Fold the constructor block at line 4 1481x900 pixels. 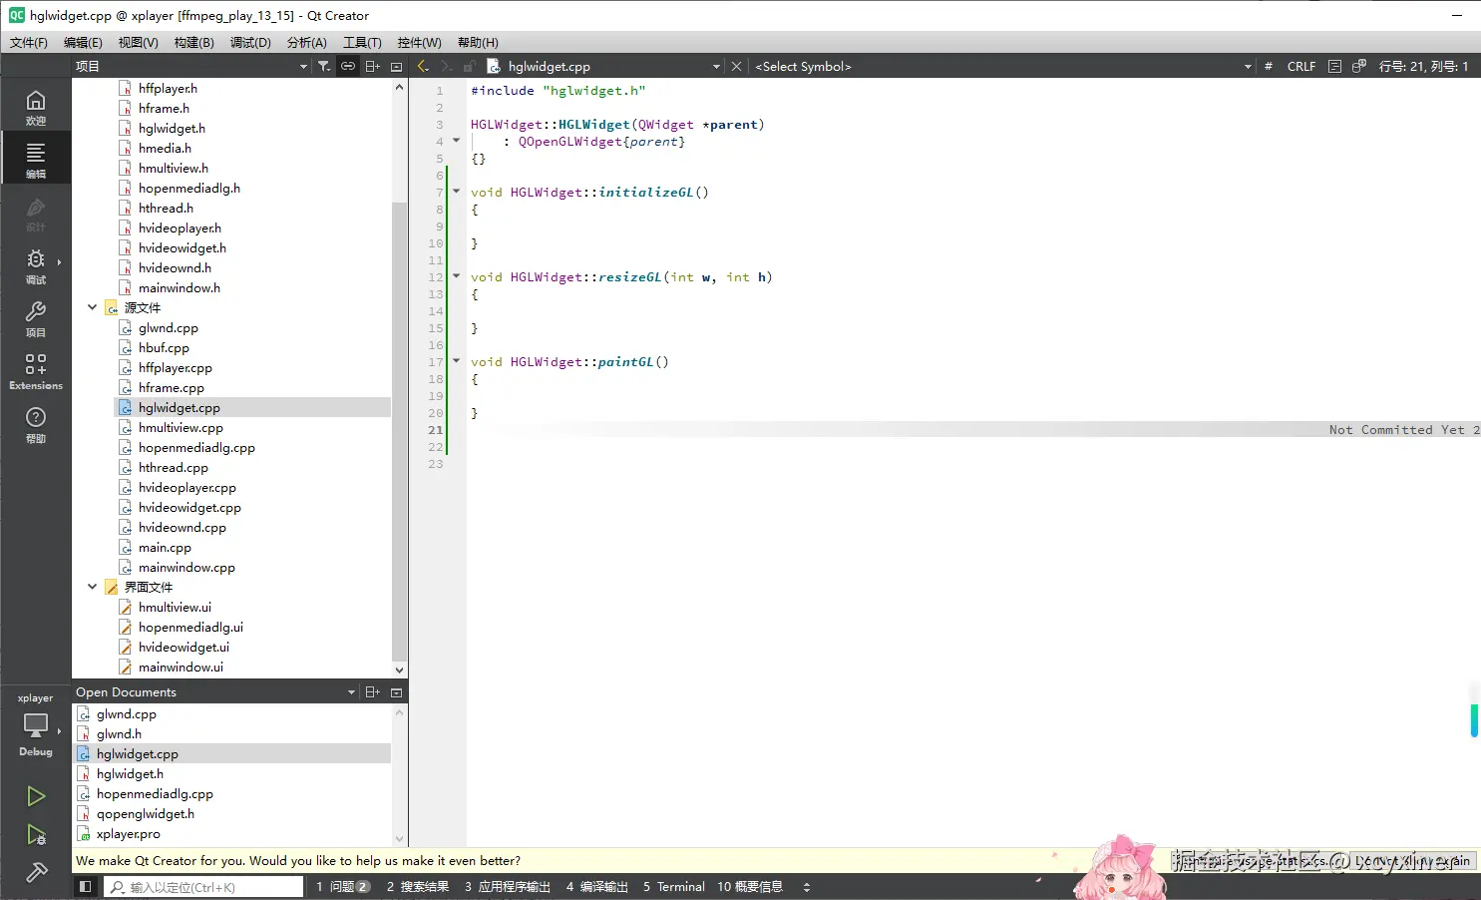(457, 141)
